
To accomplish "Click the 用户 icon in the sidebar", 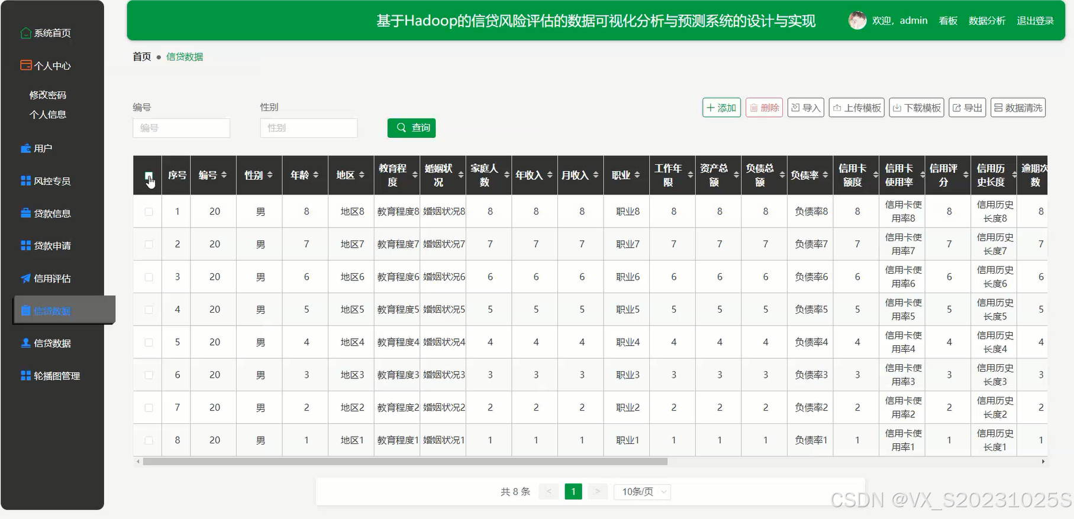I will (x=26, y=148).
